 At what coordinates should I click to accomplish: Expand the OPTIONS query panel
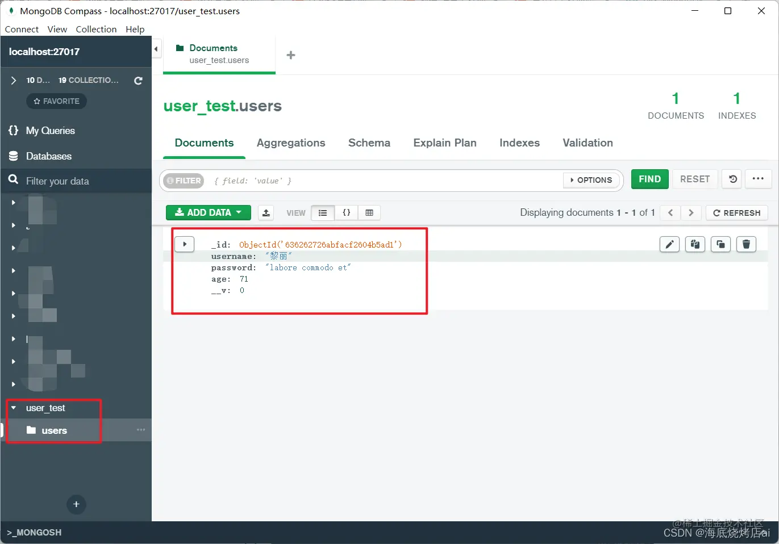click(x=591, y=179)
